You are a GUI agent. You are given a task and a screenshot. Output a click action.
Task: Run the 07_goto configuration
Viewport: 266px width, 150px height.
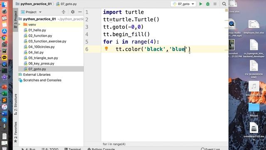tap(201, 4)
